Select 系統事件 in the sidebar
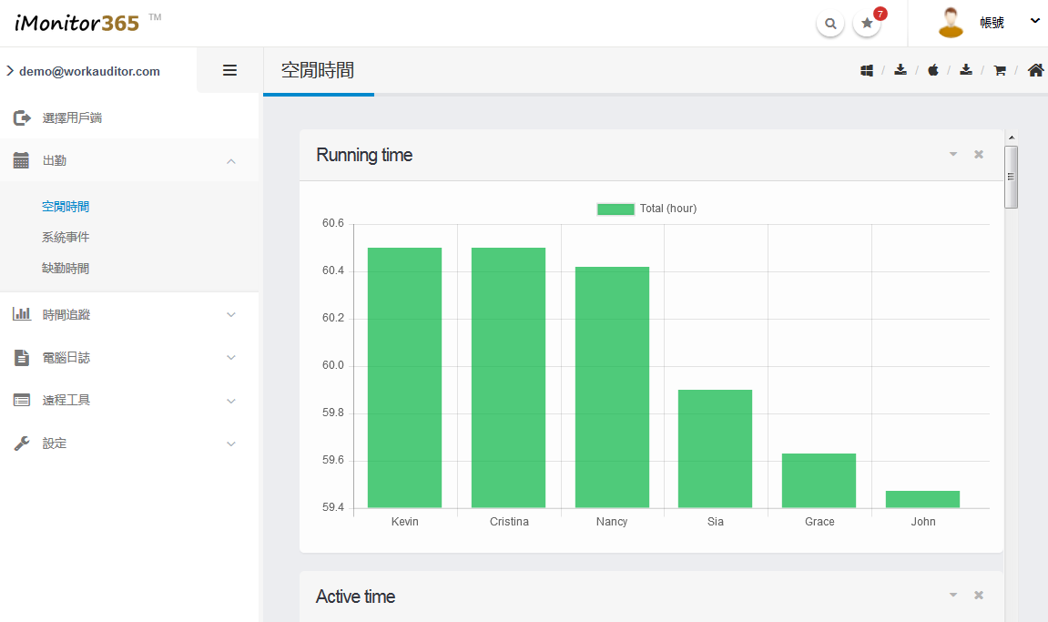The image size is (1048, 622). [66, 237]
